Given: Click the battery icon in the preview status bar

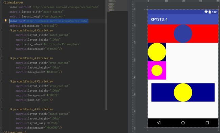Looking at the screenshot, I should pyautogui.click(x=210, y=12).
